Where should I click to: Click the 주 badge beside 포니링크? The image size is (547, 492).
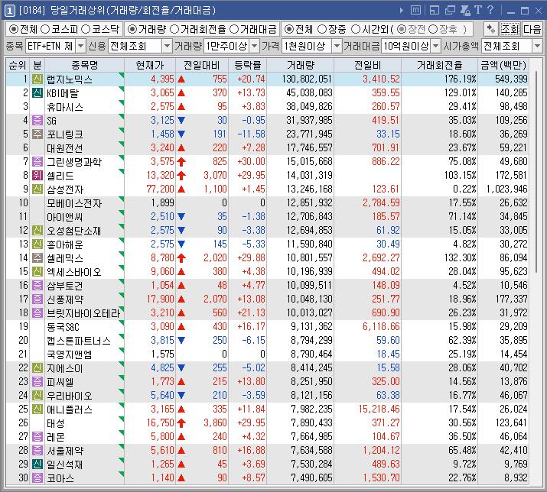(x=37, y=134)
